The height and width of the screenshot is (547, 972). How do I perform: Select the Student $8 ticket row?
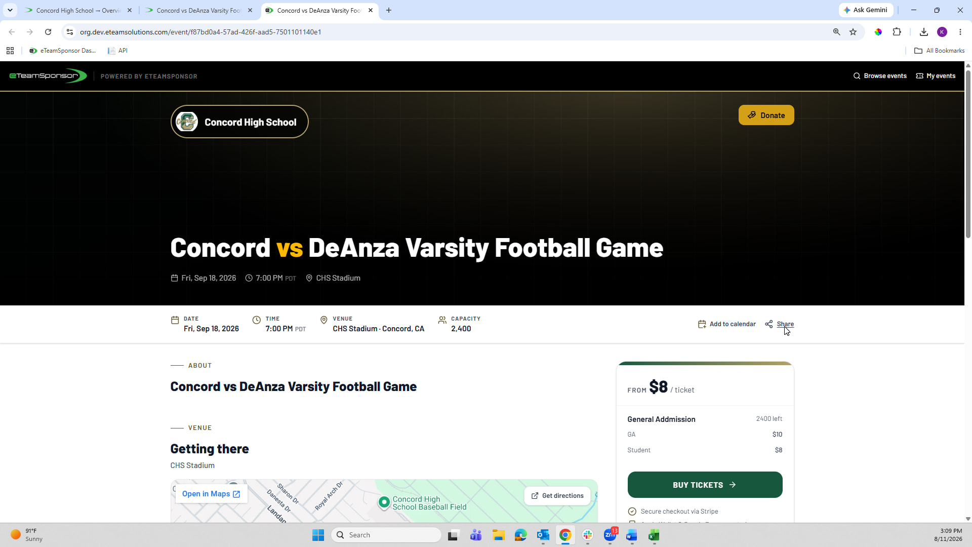point(705,450)
